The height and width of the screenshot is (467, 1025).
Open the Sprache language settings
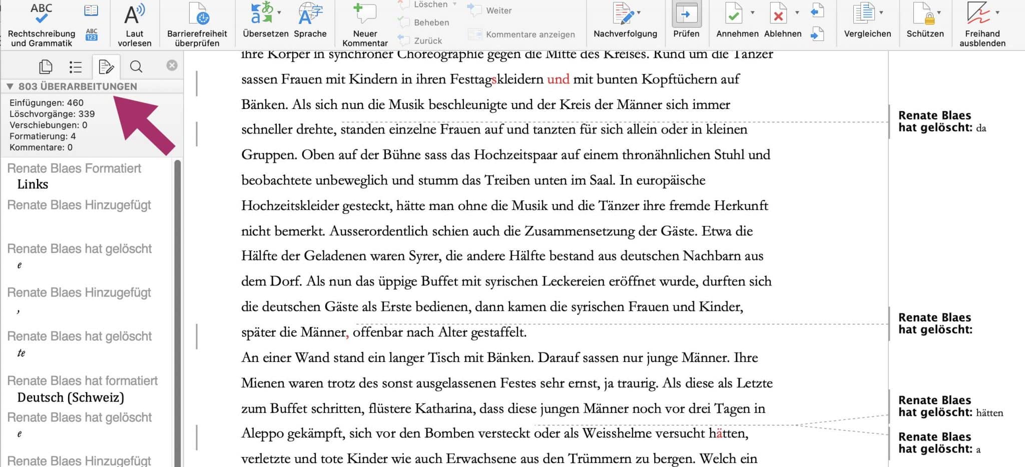click(310, 20)
